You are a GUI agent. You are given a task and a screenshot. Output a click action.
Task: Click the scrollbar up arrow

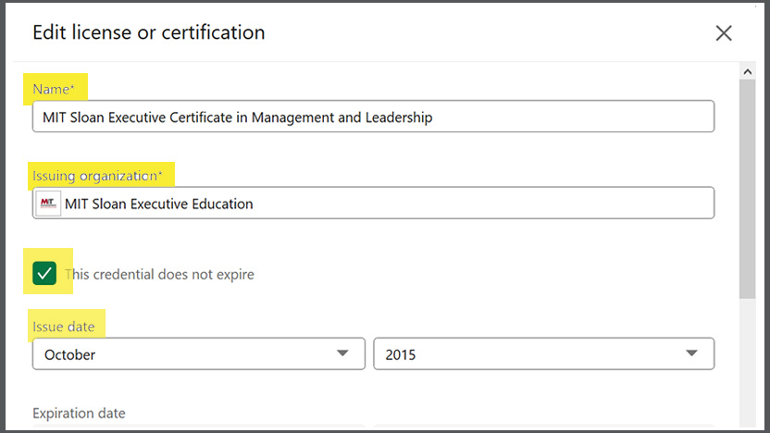point(748,71)
